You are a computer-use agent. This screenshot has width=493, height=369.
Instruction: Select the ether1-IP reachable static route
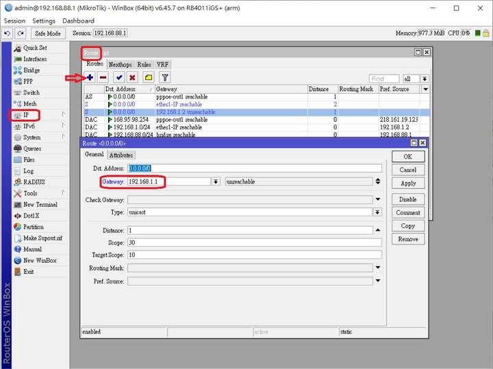(x=257, y=104)
